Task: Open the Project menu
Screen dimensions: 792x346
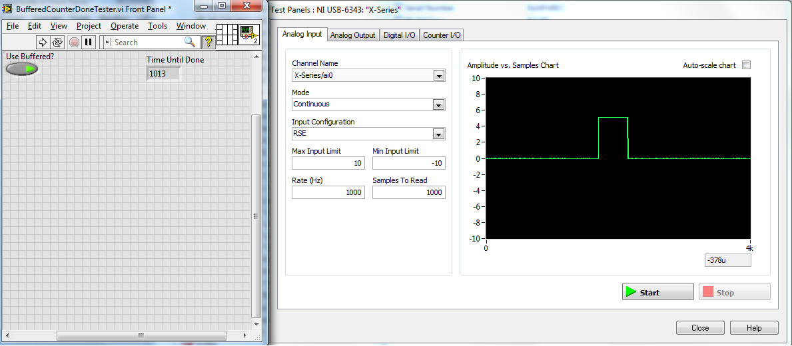Action: tap(89, 26)
